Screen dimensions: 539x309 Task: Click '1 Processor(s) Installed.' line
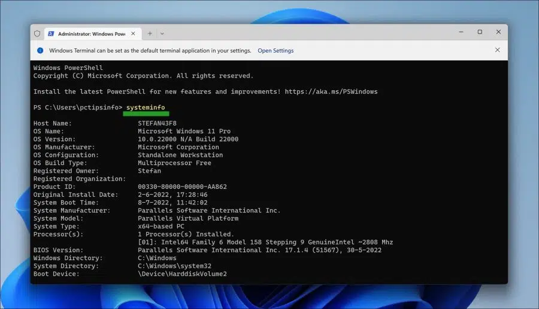point(186,234)
